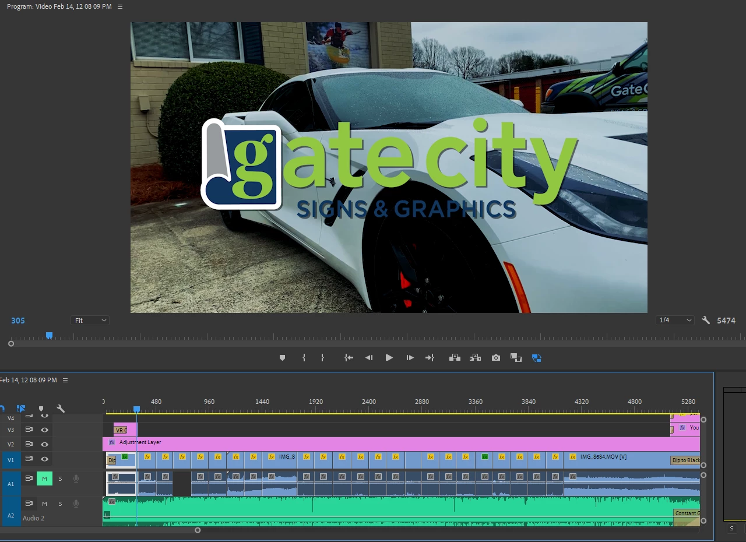Click the Audio 2 track name
Viewport: 746px width, 542px height.
pyautogui.click(x=33, y=518)
